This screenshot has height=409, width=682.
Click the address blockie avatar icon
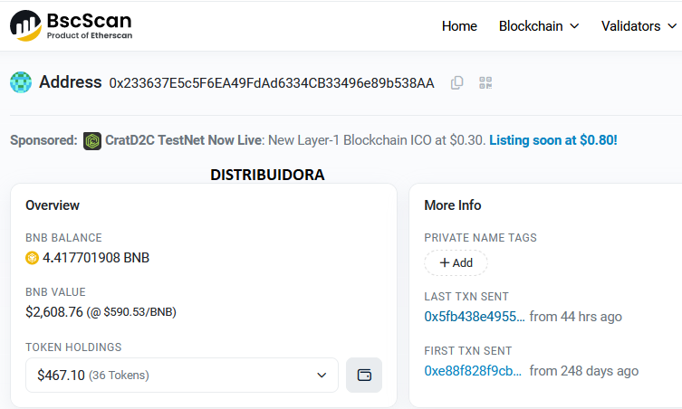(x=21, y=82)
